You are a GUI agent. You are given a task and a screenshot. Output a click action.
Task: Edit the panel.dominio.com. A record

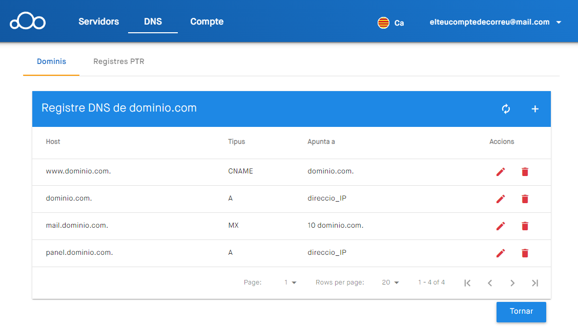coord(501,253)
